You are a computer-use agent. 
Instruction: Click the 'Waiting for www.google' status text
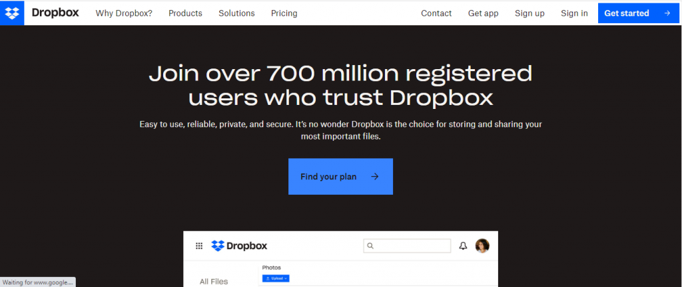click(x=38, y=282)
